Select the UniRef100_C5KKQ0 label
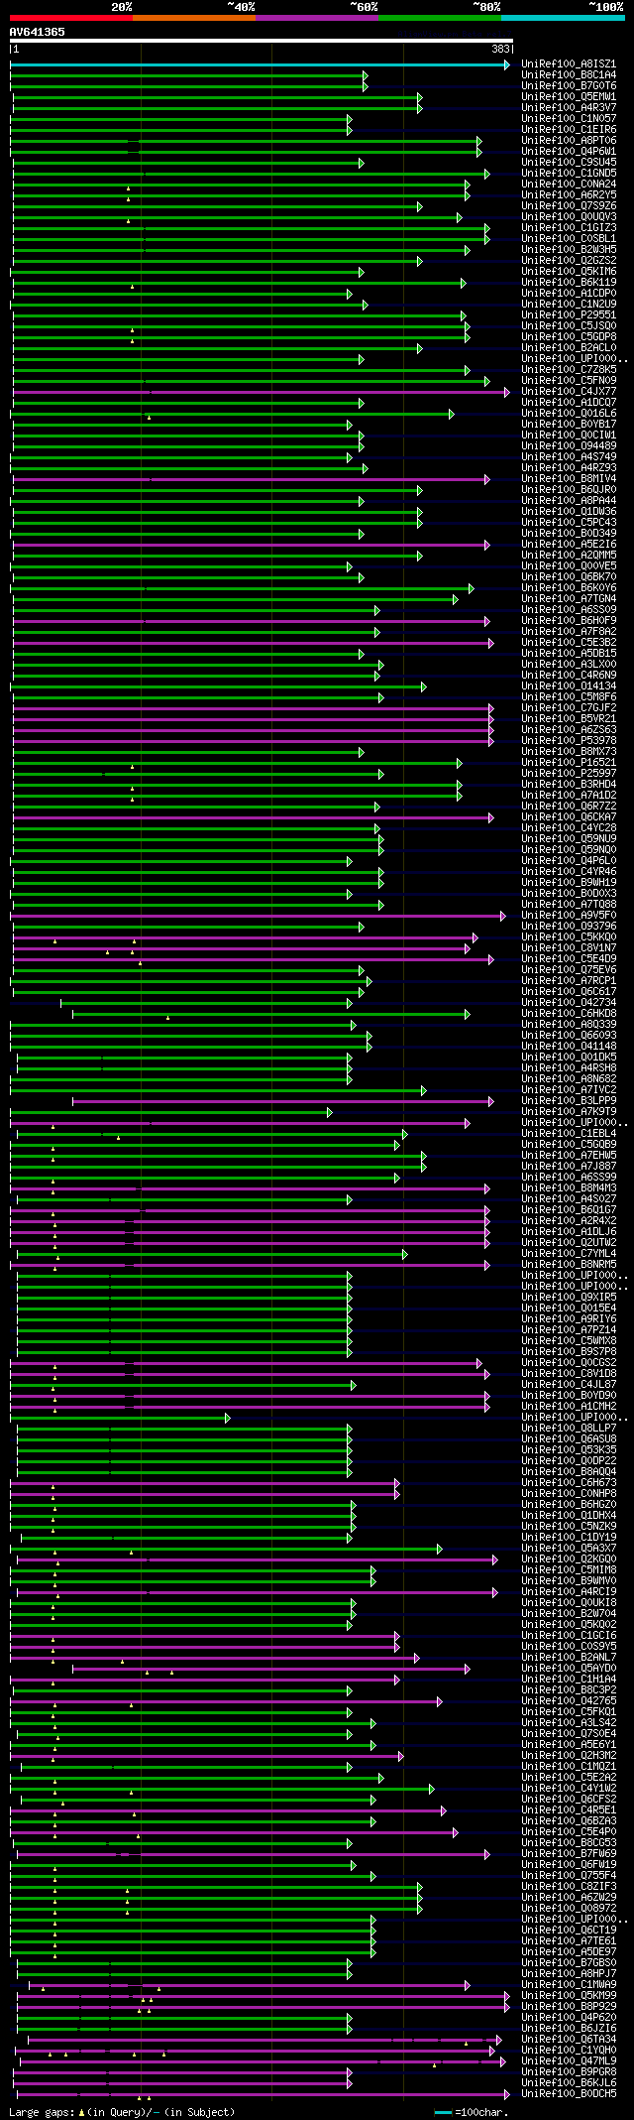Viewport: 634px width, 2120px height. tap(569, 937)
